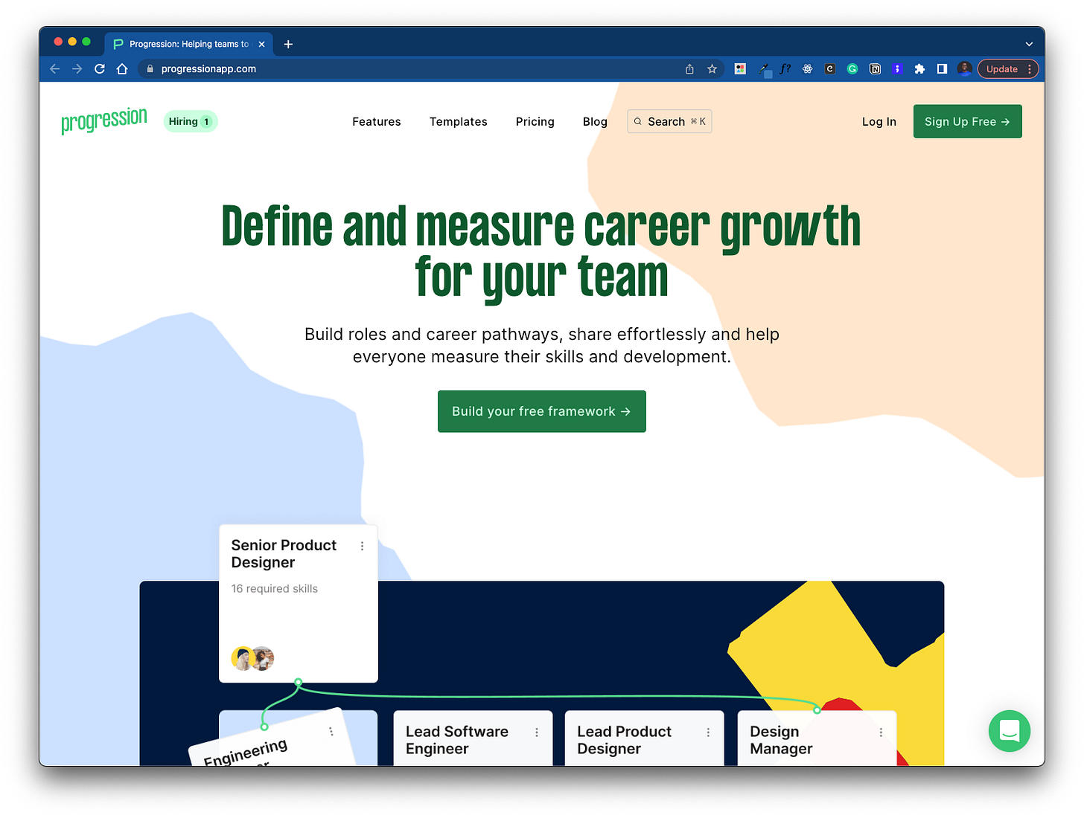Click the Hiring badge next to the logo
This screenshot has width=1084, height=818.
191,121
